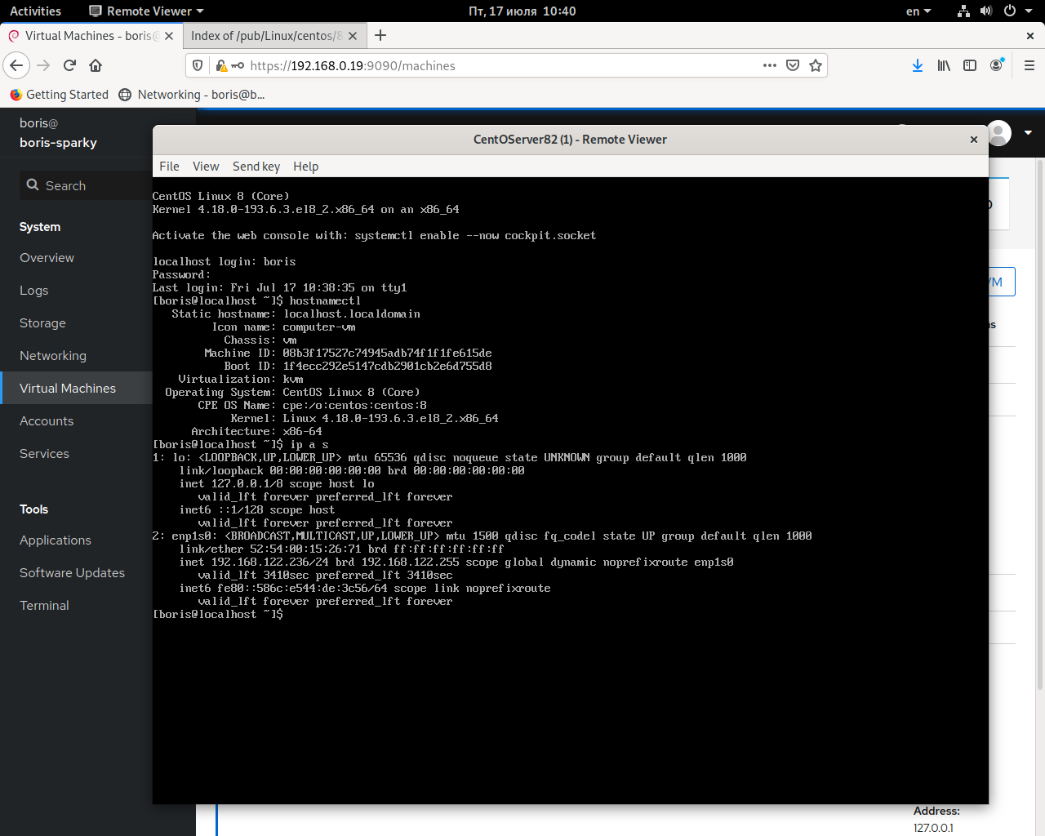The width and height of the screenshot is (1045, 836).
Task: Open the Cockpit user avatar icon
Action: pos(998,133)
